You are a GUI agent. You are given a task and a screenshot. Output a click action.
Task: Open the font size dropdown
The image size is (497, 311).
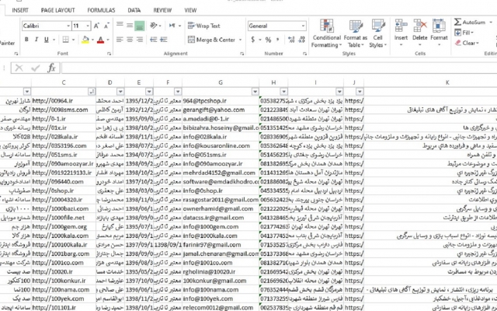click(88, 26)
